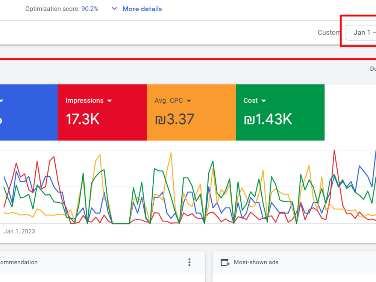Click the Jan 1, 2023 axis label
The height and width of the screenshot is (282, 376).
20,231
